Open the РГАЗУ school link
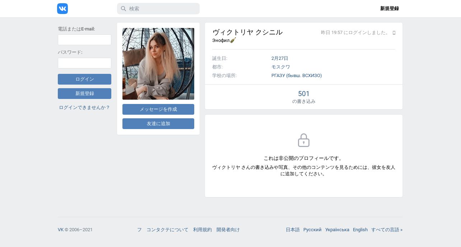 point(297,76)
